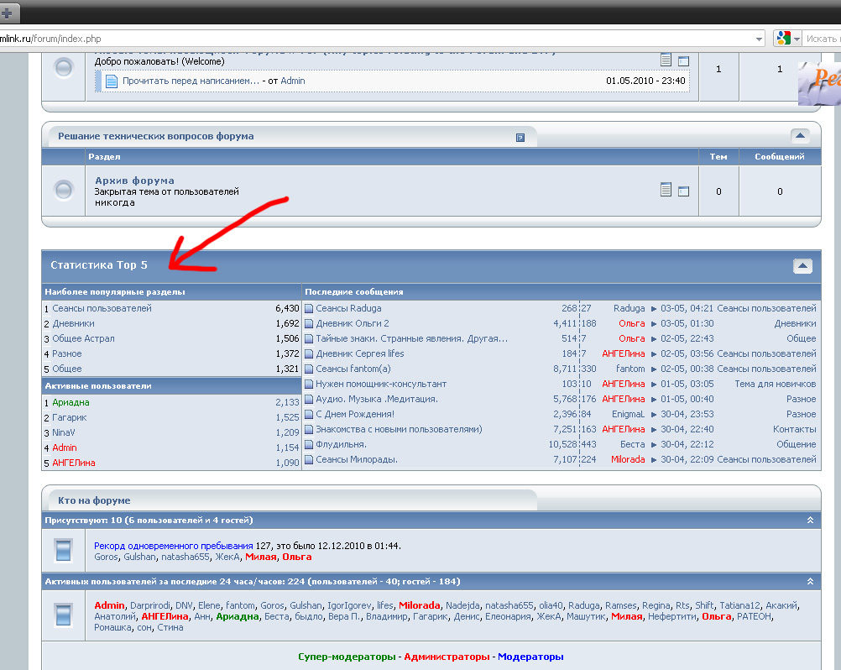Screen dimensions: 841x670
Task: Open 'Нефертити' in 24-hour active list
Action: click(672, 616)
